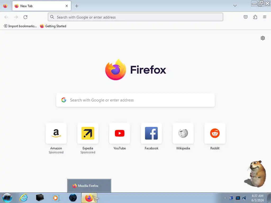Click the flag tray icon
Viewport: 271px width, 203px height.
[231, 198]
